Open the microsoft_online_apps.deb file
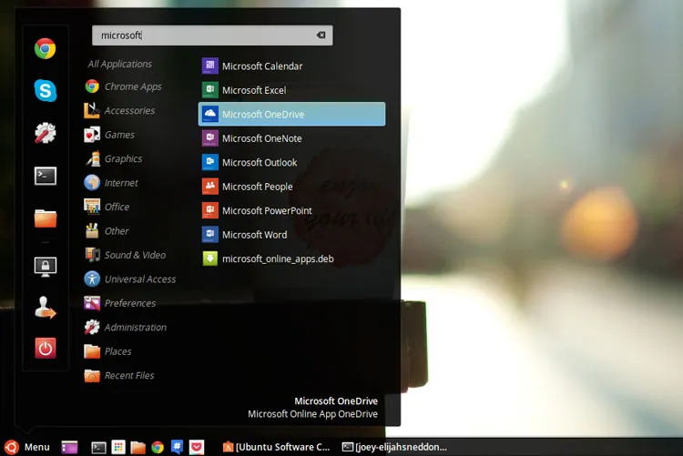Viewport: 683px width, 456px height. point(277,258)
